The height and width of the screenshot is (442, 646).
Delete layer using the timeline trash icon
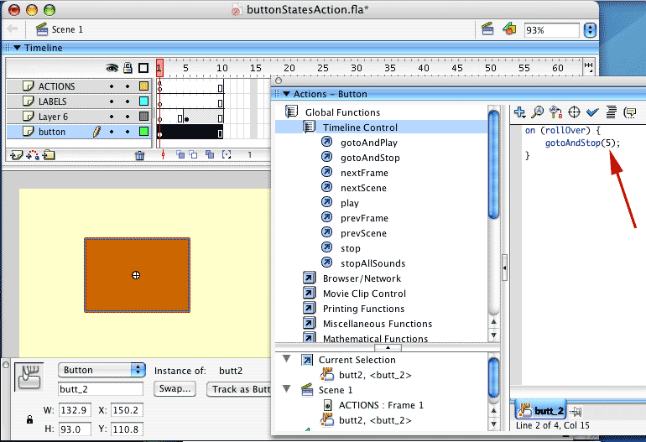[x=140, y=155]
